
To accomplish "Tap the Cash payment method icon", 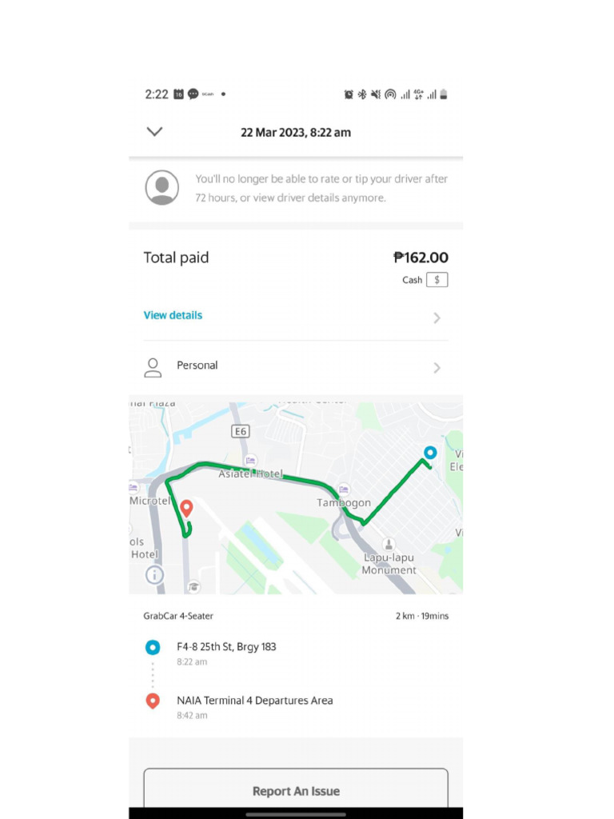I will [437, 280].
